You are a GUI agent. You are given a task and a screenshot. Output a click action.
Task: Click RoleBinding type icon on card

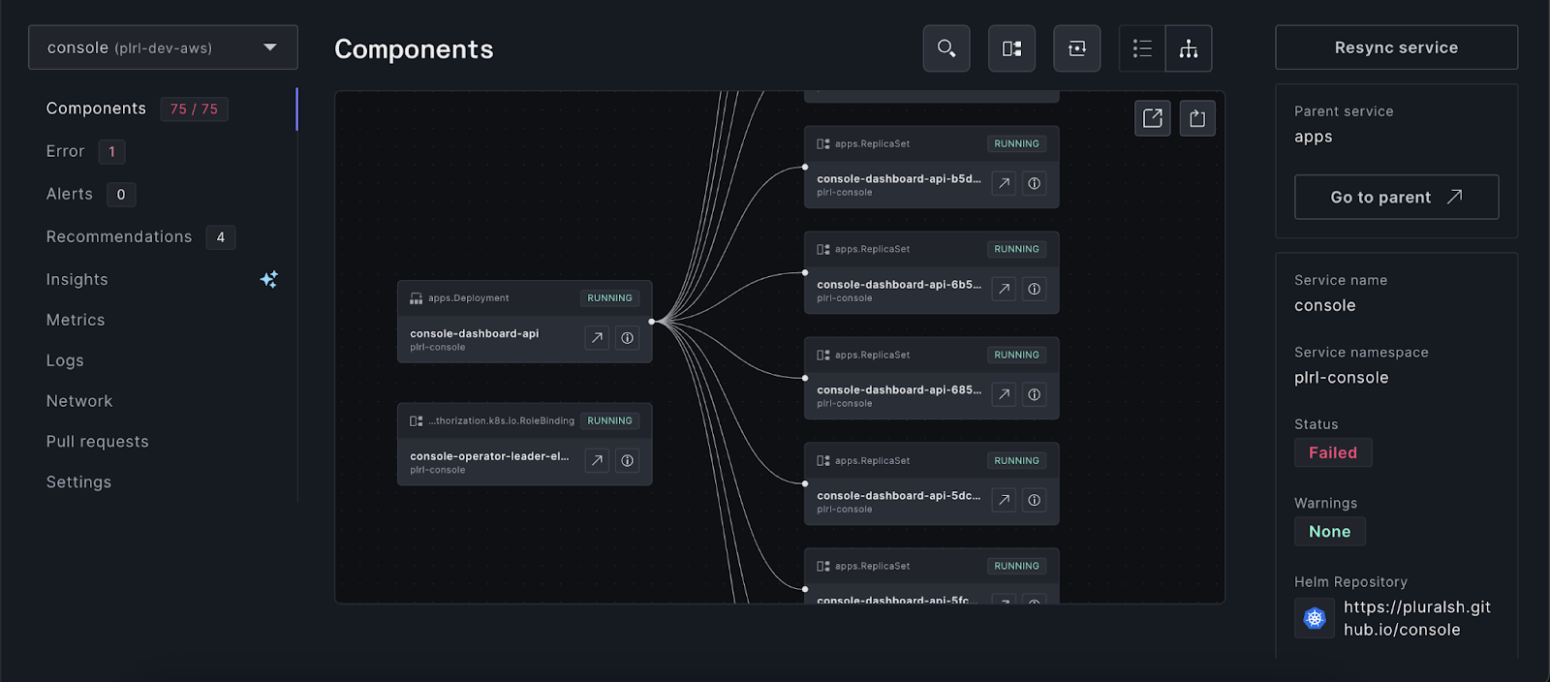pos(417,420)
